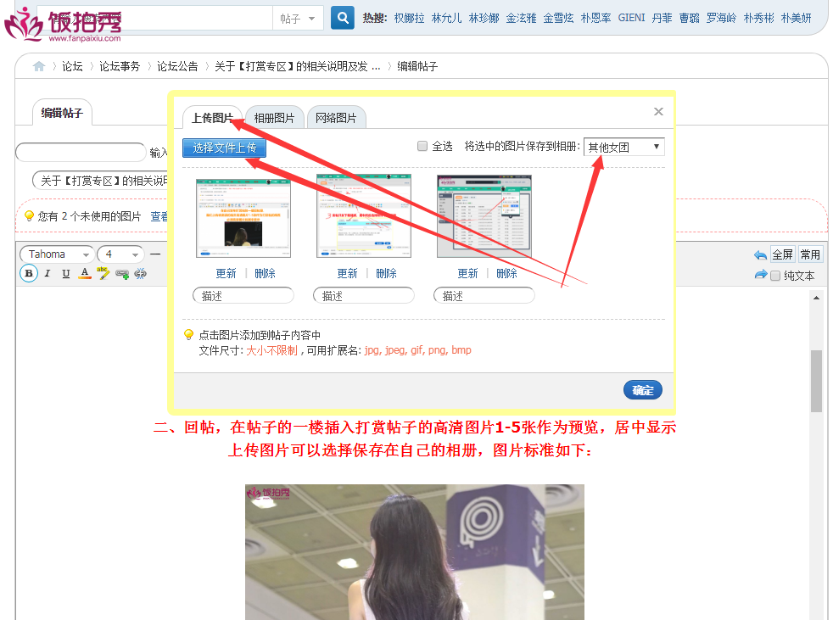
Task: Click the insert link chain icon
Action: (x=122, y=274)
